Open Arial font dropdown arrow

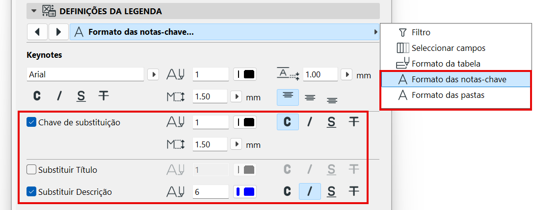pyautogui.click(x=154, y=74)
